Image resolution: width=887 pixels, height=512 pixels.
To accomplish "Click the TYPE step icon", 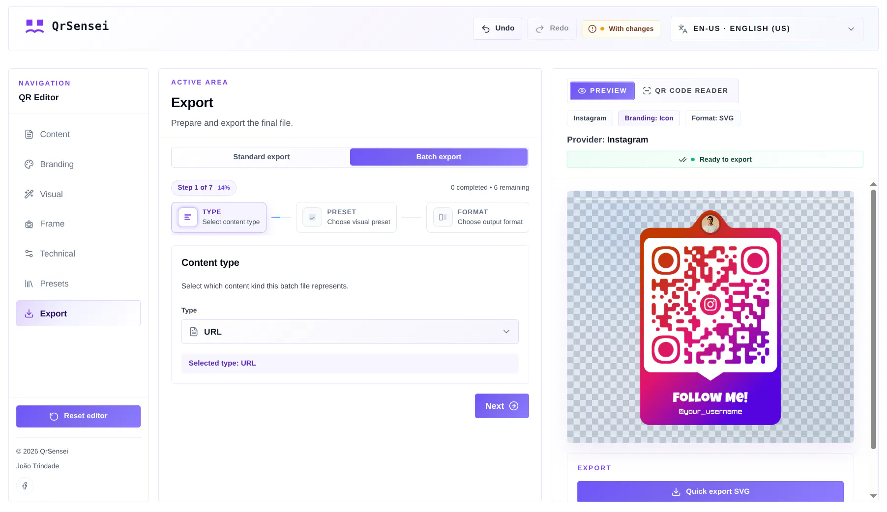I will 187,217.
